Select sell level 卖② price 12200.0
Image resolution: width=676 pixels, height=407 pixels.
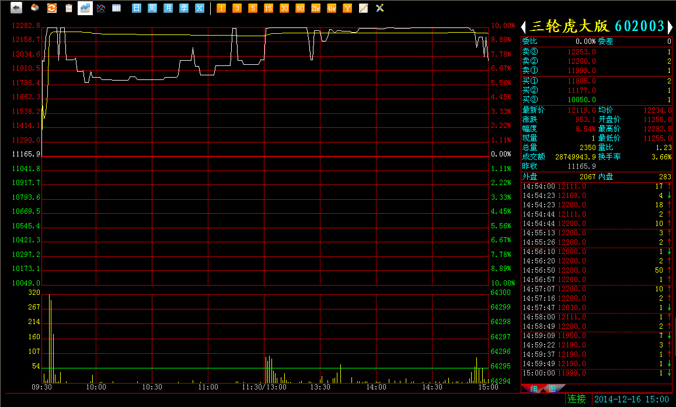coord(581,61)
